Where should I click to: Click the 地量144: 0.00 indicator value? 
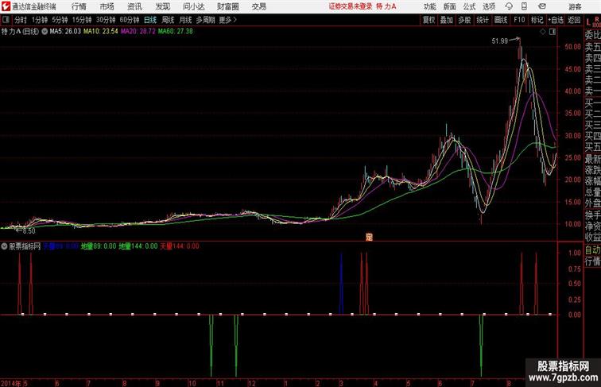click(x=138, y=246)
